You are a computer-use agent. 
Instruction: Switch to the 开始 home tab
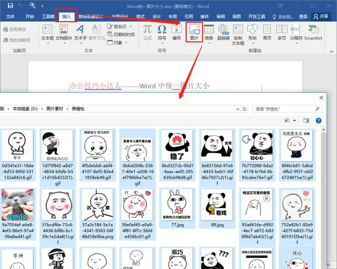pyautogui.click(x=29, y=16)
